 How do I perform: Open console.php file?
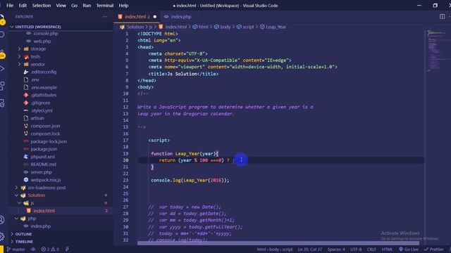pyautogui.click(x=45, y=34)
